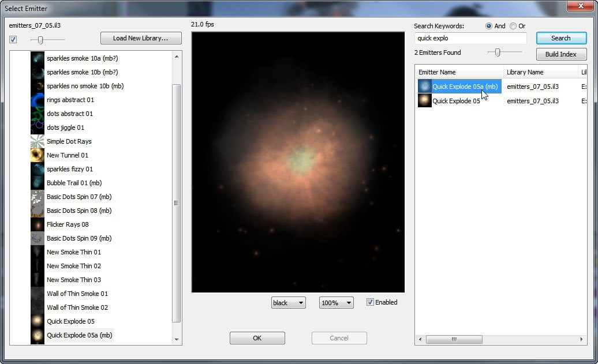Click the 'Flicker Rays 08' list entry text
The image size is (598, 364).
click(x=68, y=224)
